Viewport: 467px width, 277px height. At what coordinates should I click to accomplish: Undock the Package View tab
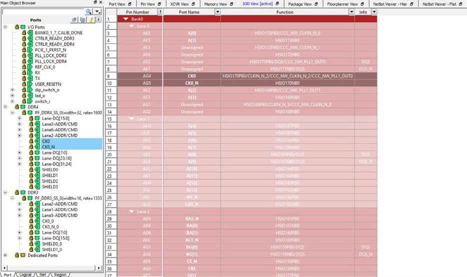pos(316,4)
